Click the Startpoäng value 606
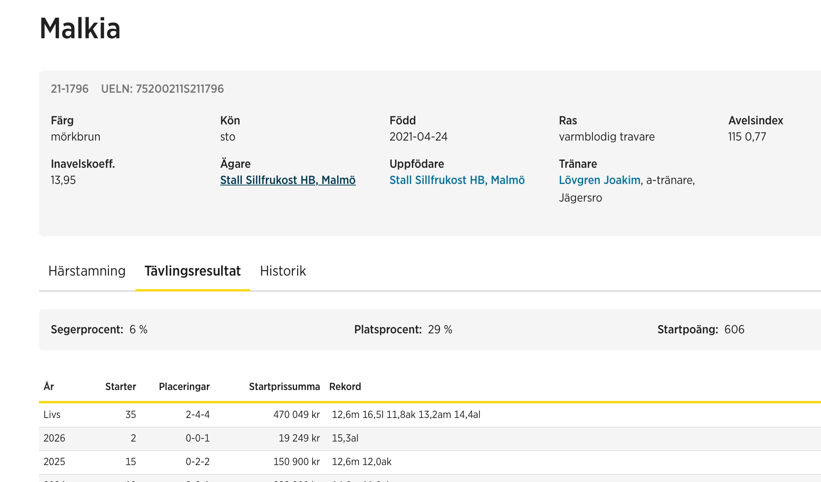This screenshot has height=482, width=821. [x=734, y=330]
